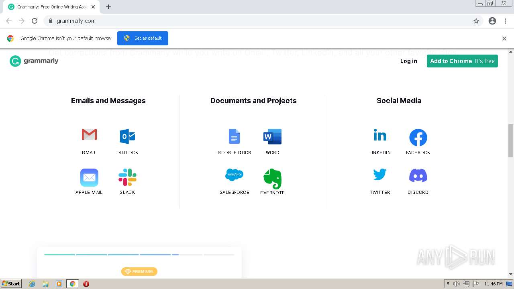Click the Premium badge
Viewport: 514px width, 289px height.
pyautogui.click(x=139, y=272)
